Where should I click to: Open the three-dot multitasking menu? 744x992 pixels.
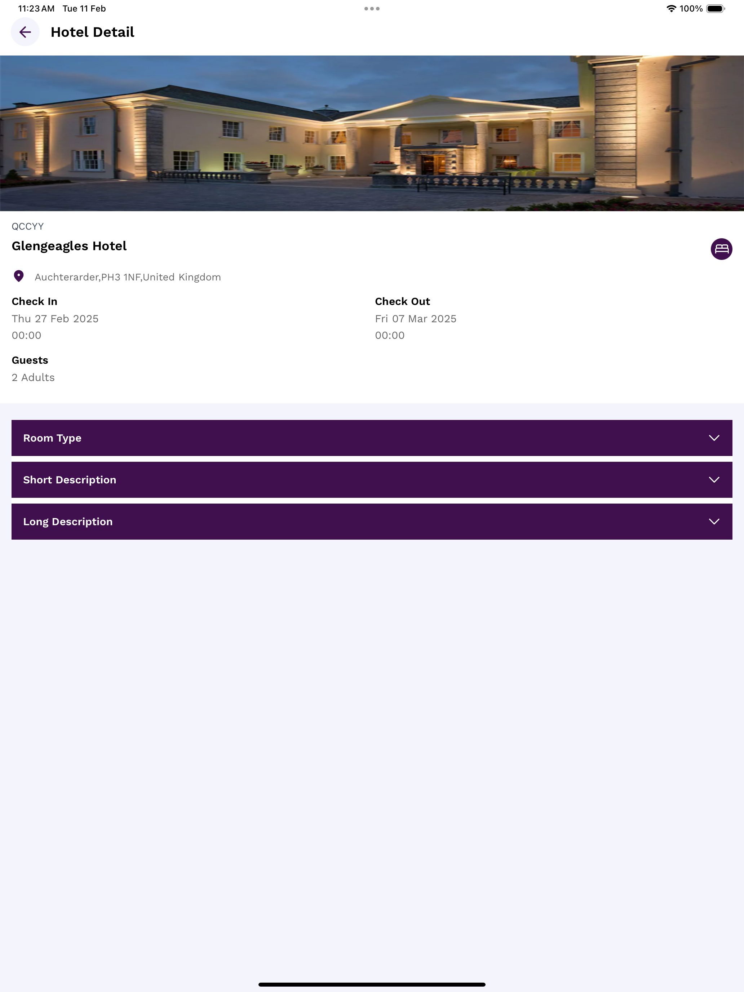pyautogui.click(x=372, y=9)
